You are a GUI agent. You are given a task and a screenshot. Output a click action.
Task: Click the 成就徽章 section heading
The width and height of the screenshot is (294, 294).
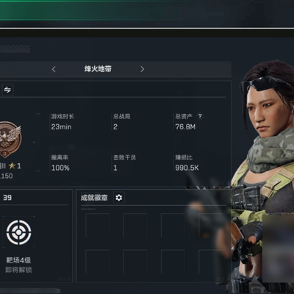(94, 198)
